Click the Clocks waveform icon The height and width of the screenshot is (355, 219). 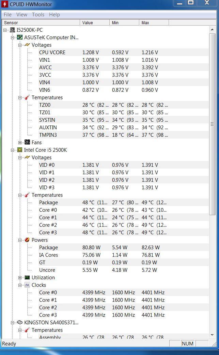(27, 285)
